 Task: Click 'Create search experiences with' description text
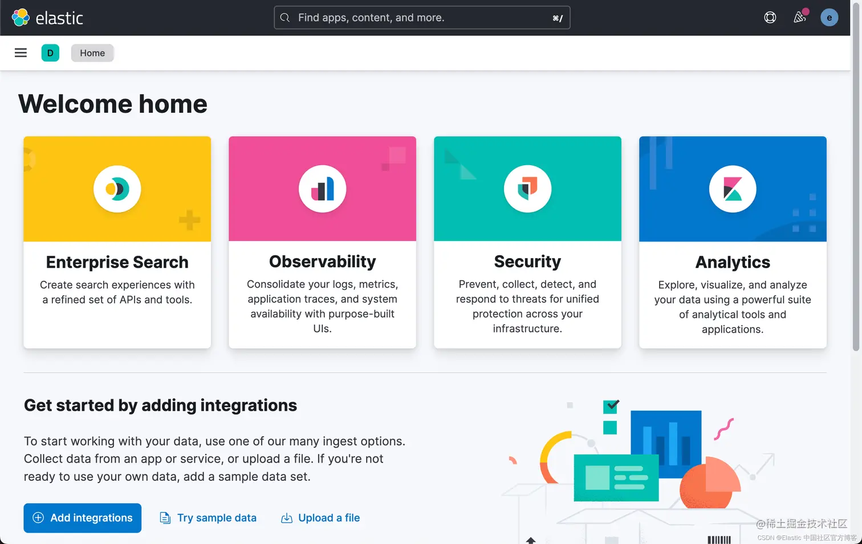click(x=117, y=285)
